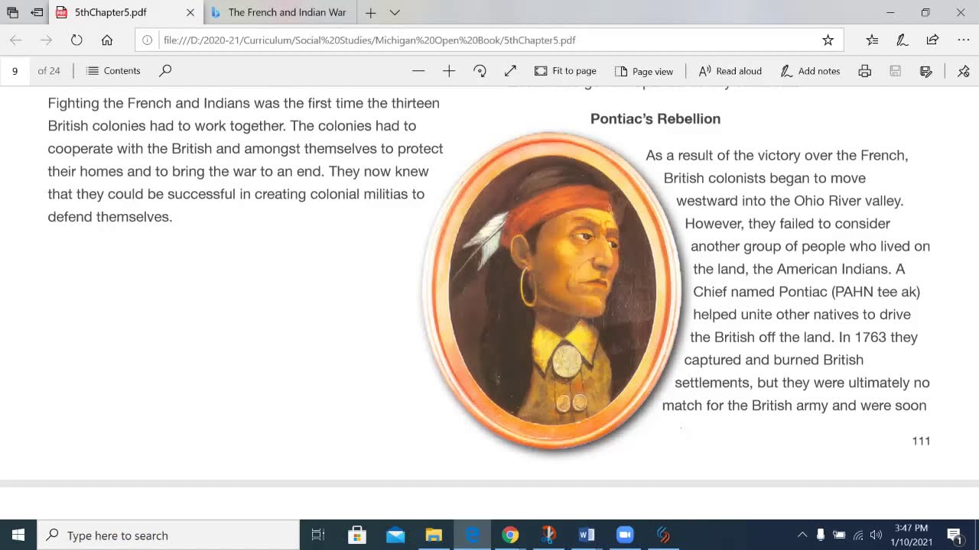Refresh the current page
The height and width of the screenshot is (550, 979).
pyautogui.click(x=76, y=40)
